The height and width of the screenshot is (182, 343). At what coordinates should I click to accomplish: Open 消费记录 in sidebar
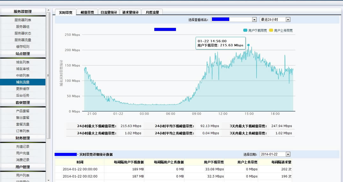(23, 160)
